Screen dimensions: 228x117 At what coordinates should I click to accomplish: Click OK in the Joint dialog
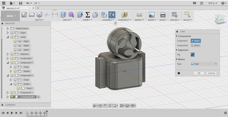pyautogui.click(x=199, y=73)
